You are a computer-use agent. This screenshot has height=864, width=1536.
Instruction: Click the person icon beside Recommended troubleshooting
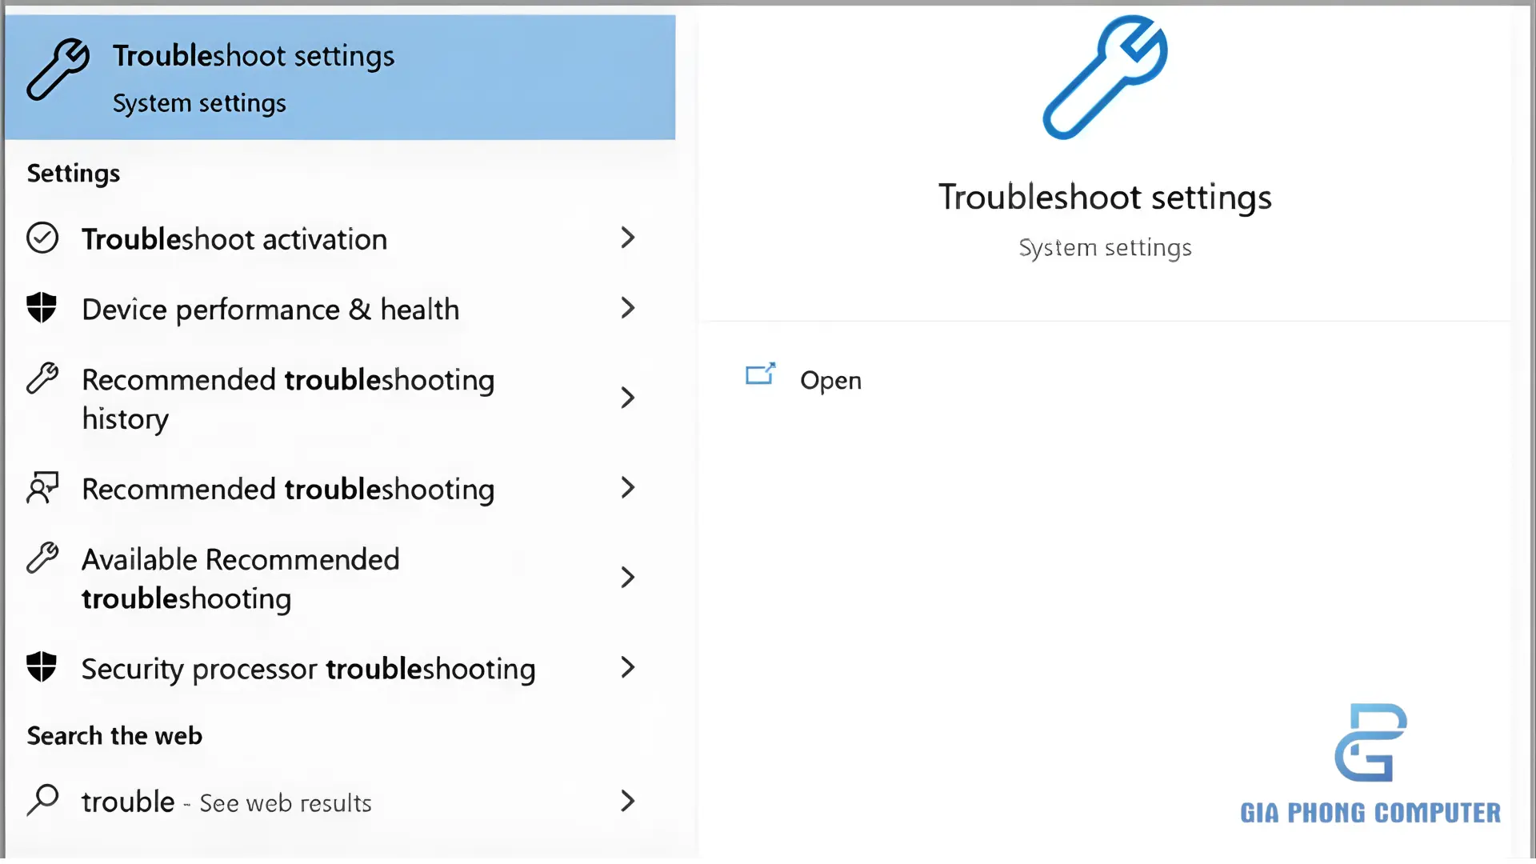[43, 488]
